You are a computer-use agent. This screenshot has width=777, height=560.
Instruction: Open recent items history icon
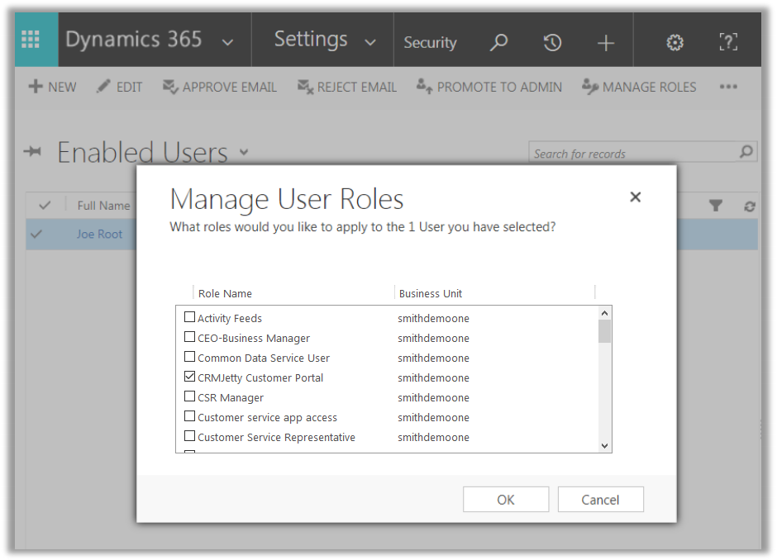(552, 43)
